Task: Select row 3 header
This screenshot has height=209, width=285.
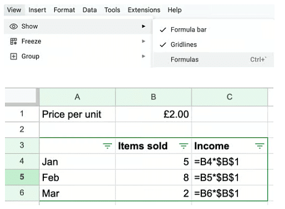Action: click(22, 145)
